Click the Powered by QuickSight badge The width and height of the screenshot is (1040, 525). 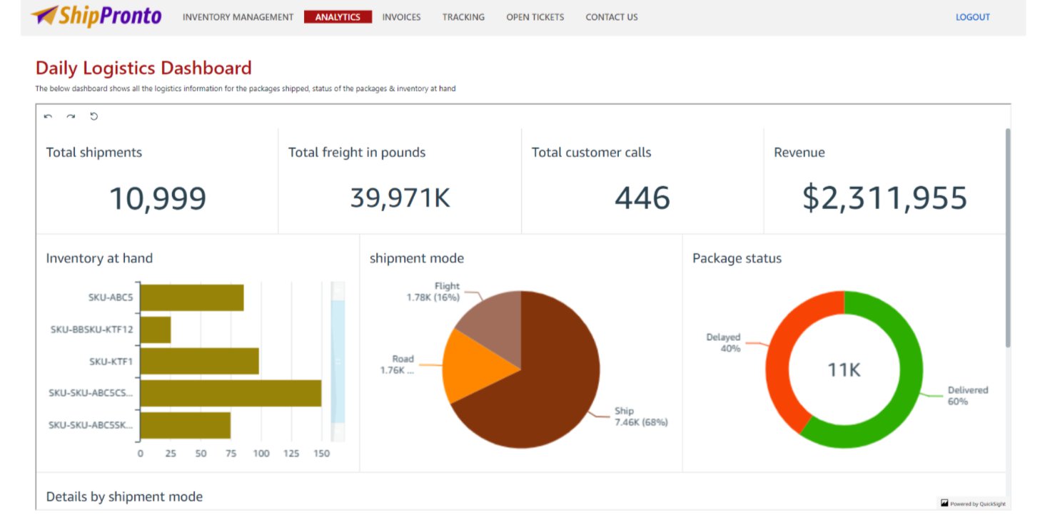pos(972,504)
